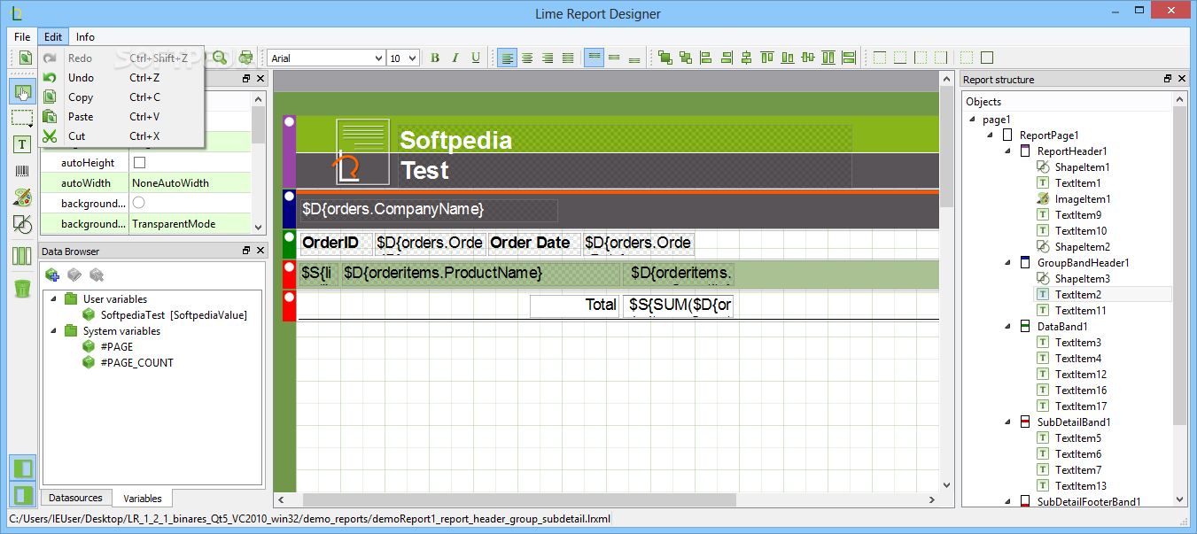
Task: Select TextItem2 in Report structure tree
Action: point(1077,295)
